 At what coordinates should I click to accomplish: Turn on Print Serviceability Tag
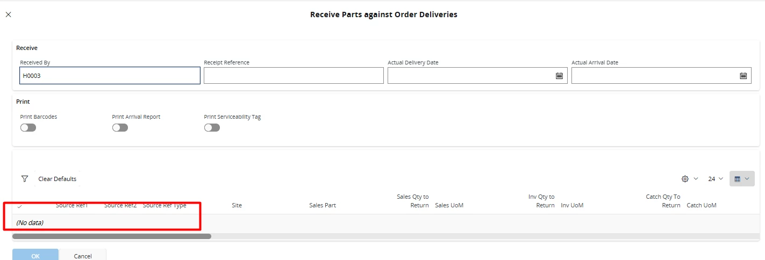click(x=212, y=128)
